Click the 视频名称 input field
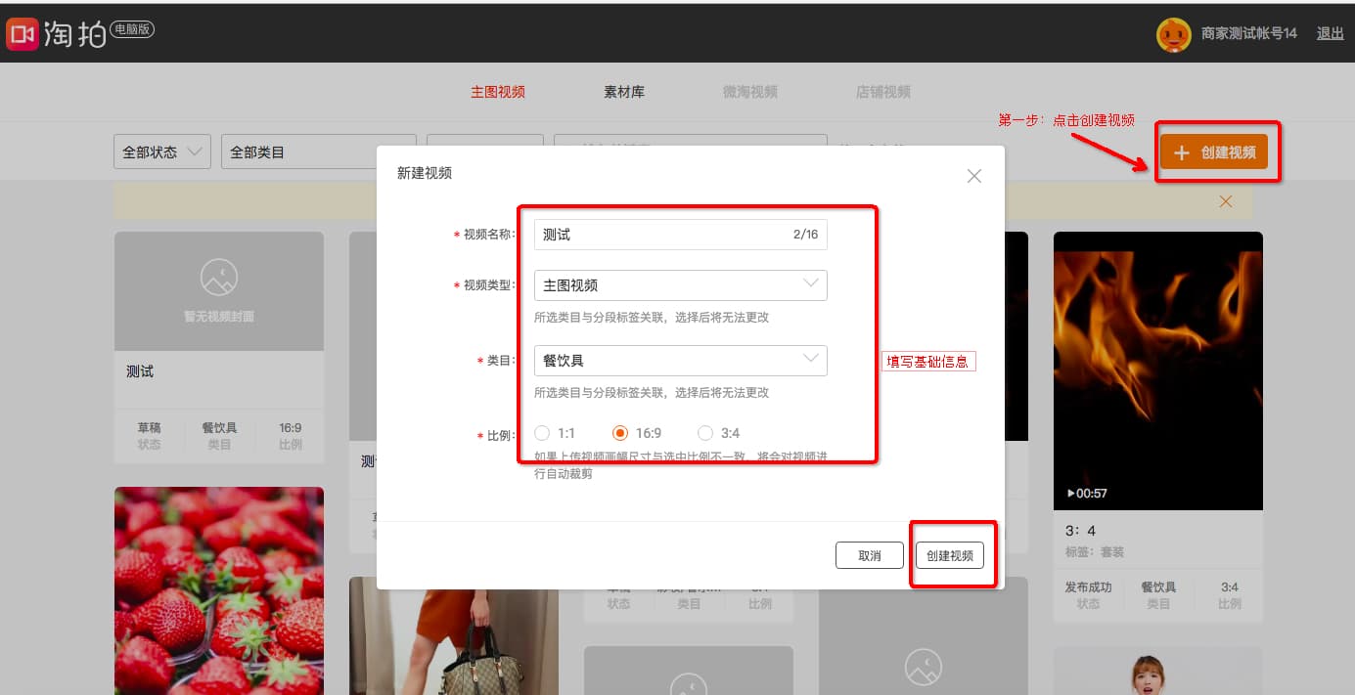The height and width of the screenshot is (695, 1355). pos(681,235)
